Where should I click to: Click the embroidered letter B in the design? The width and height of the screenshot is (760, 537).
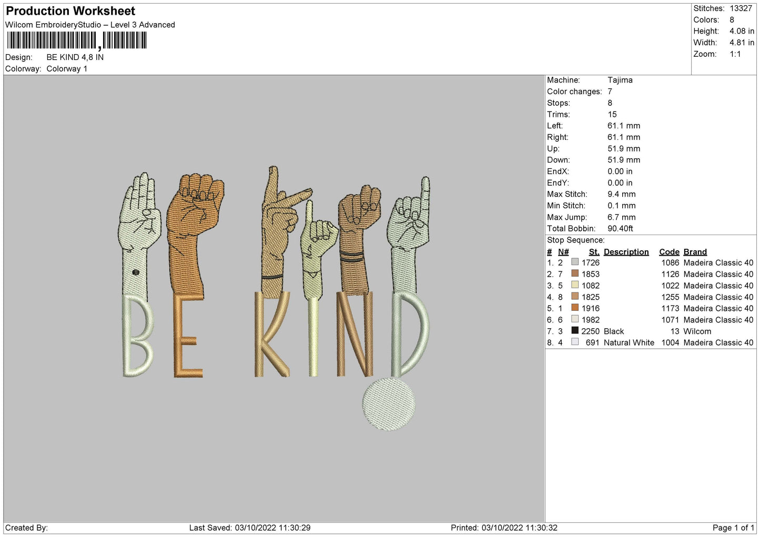pyautogui.click(x=137, y=336)
